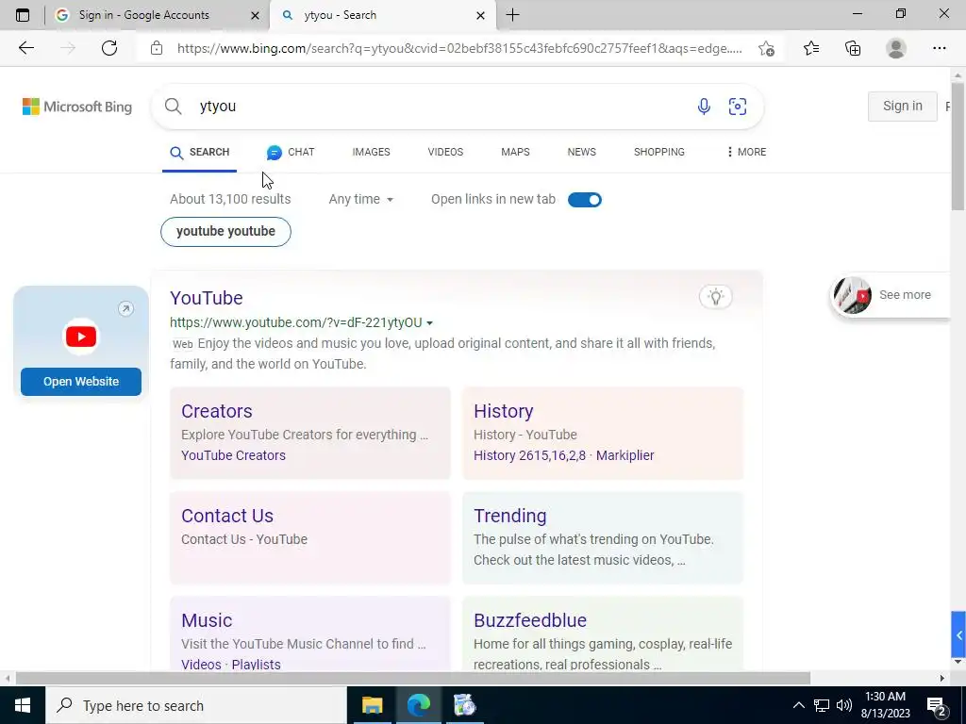966x724 pixels.
Task: Refresh the Bing search page
Action: tap(109, 48)
